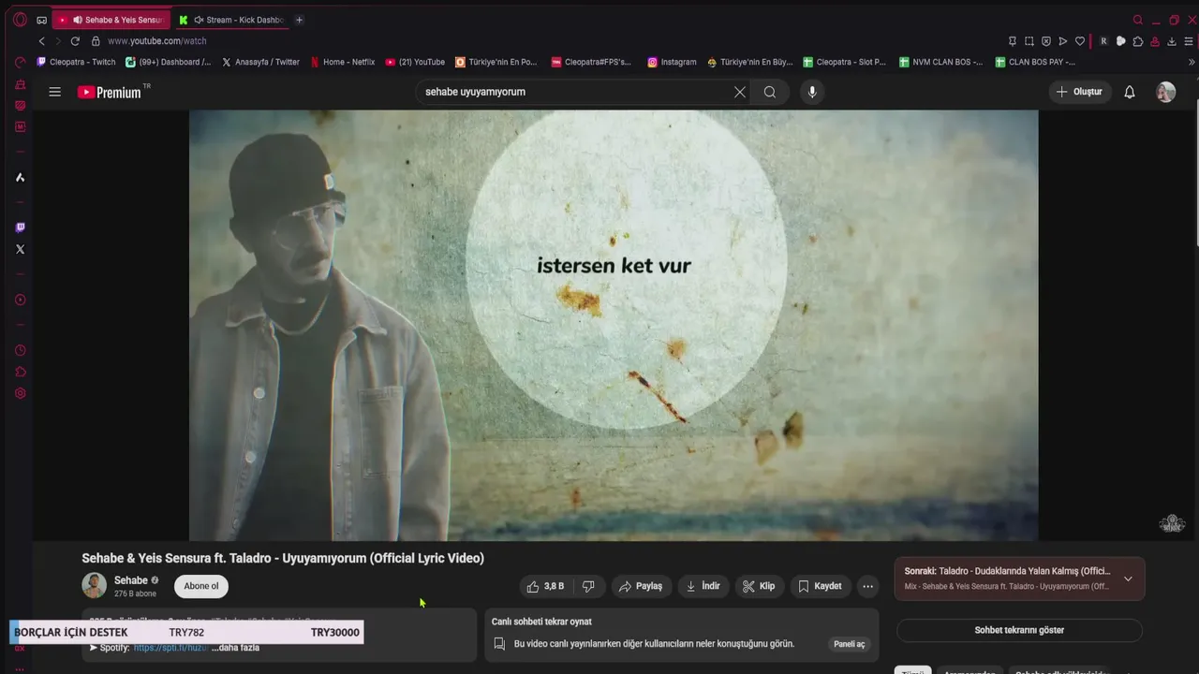Image resolution: width=1199 pixels, height=674 pixels.
Task: Expand the bookmarks bar overflow chevron
Action: coord(1192,62)
